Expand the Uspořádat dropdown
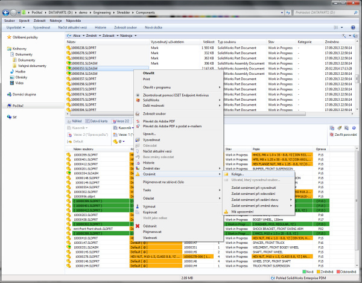 click(x=15, y=28)
